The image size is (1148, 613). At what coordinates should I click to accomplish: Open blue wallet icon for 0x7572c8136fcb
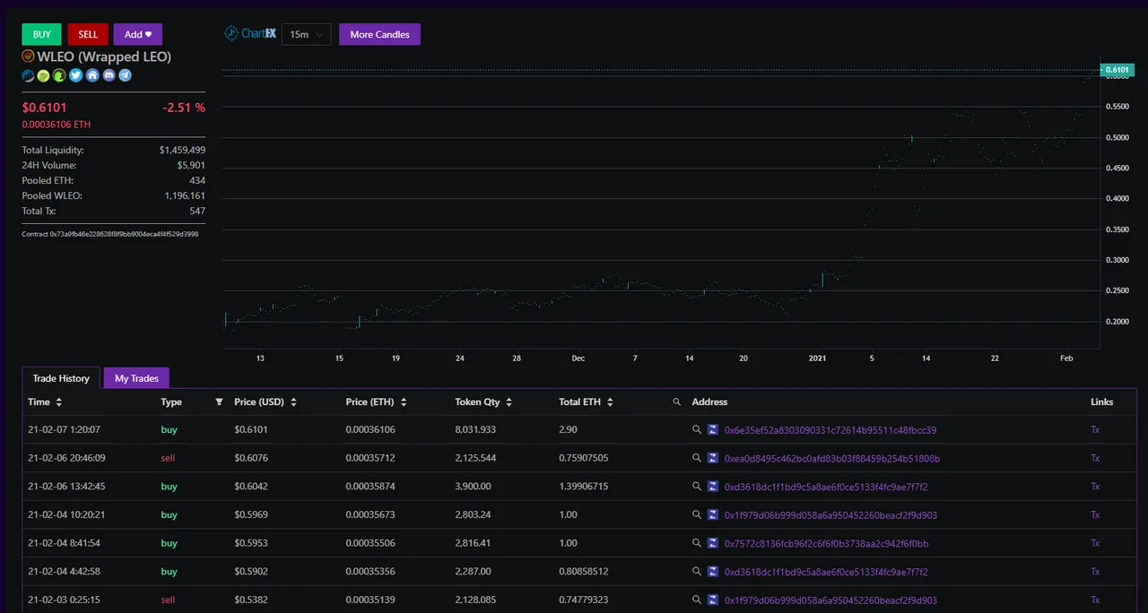(713, 543)
